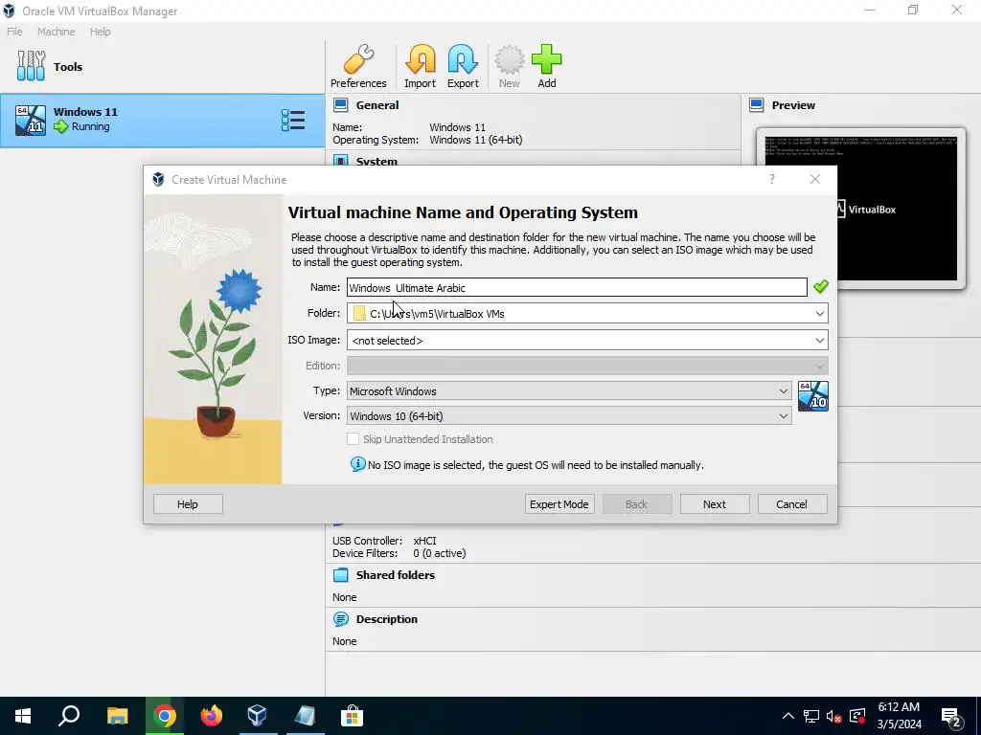Click the Shared folders section icon
The width and height of the screenshot is (981, 735).
click(340, 575)
